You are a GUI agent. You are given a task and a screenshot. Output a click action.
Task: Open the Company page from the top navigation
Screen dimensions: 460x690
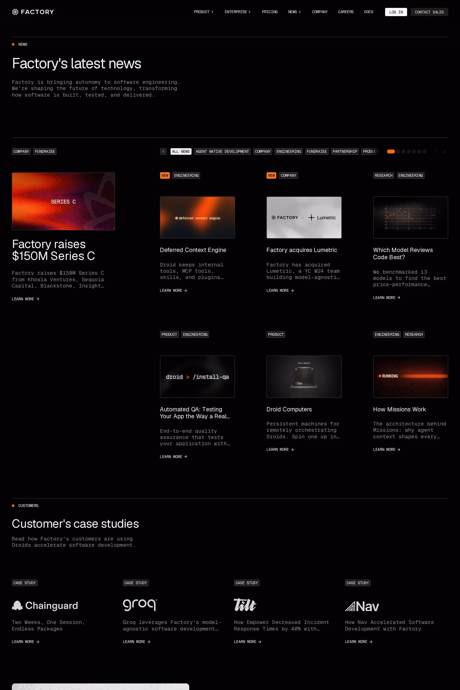[320, 12]
